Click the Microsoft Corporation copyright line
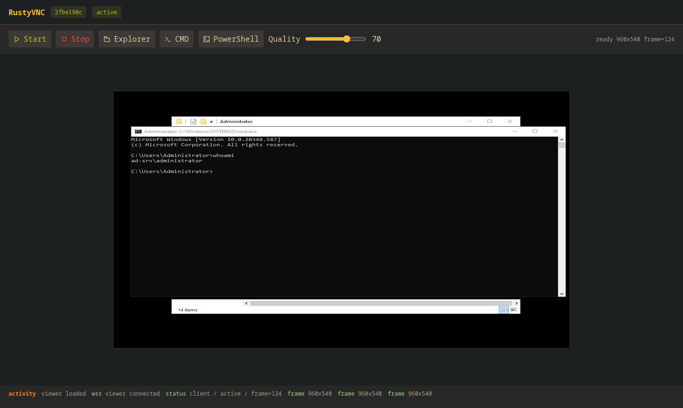This screenshot has width=683, height=408. [x=214, y=145]
